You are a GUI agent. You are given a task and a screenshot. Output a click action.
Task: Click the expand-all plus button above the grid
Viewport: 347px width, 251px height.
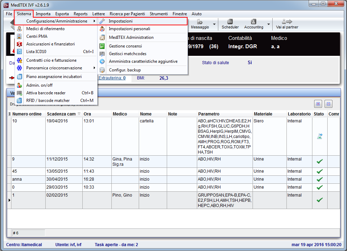tap(318, 104)
